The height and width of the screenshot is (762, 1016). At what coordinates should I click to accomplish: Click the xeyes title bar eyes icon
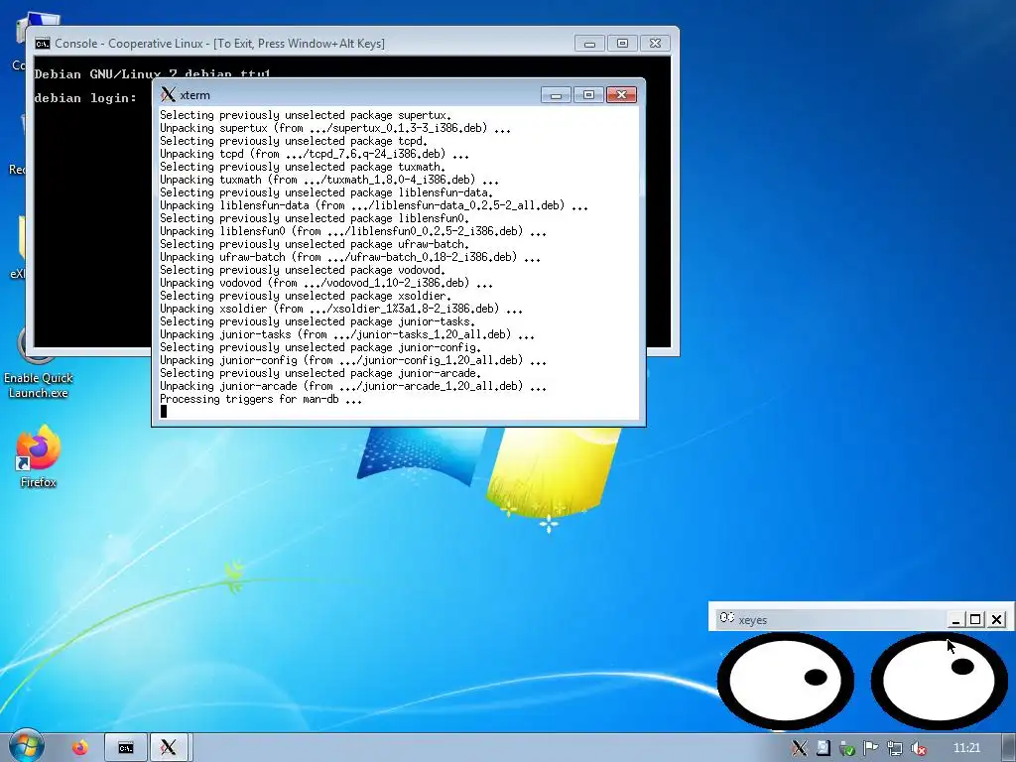(726, 619)
